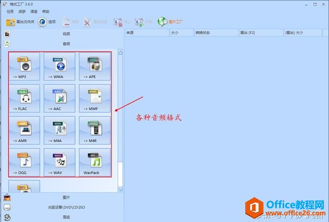This screenshot has width=329, height=222.
Task: Select the WAV conversion icon
Action: (x=60, y=162)
